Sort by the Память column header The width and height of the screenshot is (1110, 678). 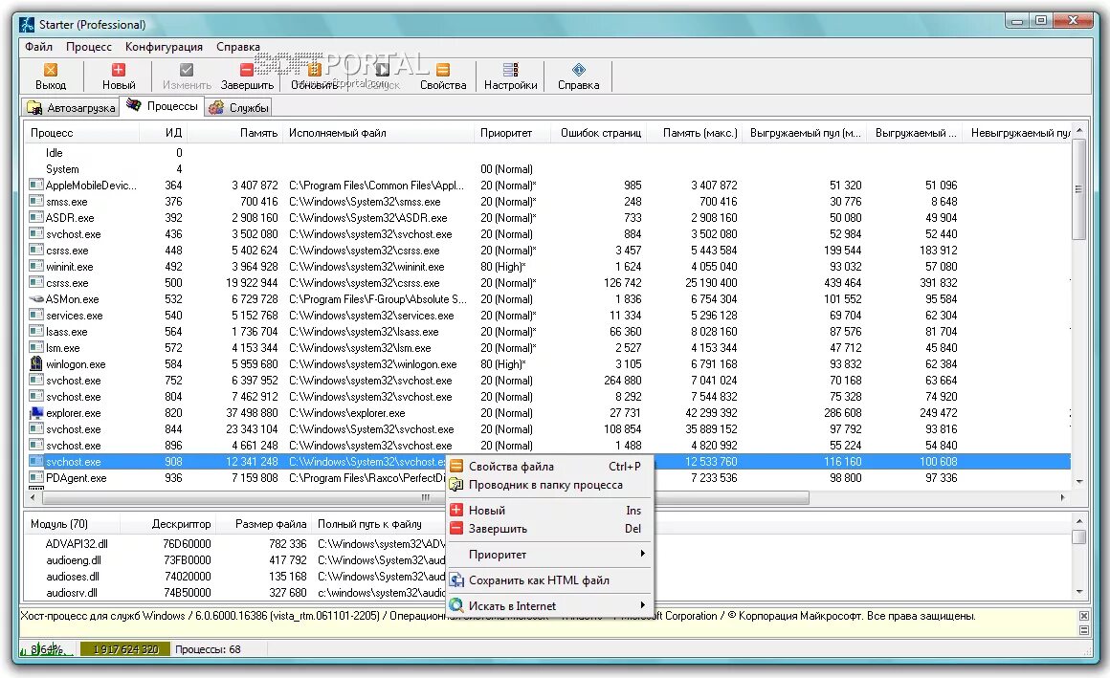click(235, 133)
